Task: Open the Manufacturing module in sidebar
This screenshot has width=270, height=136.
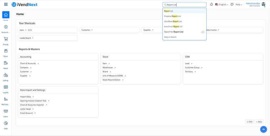Action: point(6,101)
